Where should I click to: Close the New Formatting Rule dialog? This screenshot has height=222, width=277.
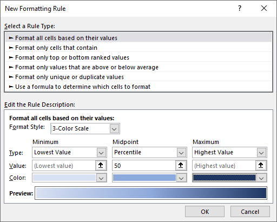click(264, 8)
